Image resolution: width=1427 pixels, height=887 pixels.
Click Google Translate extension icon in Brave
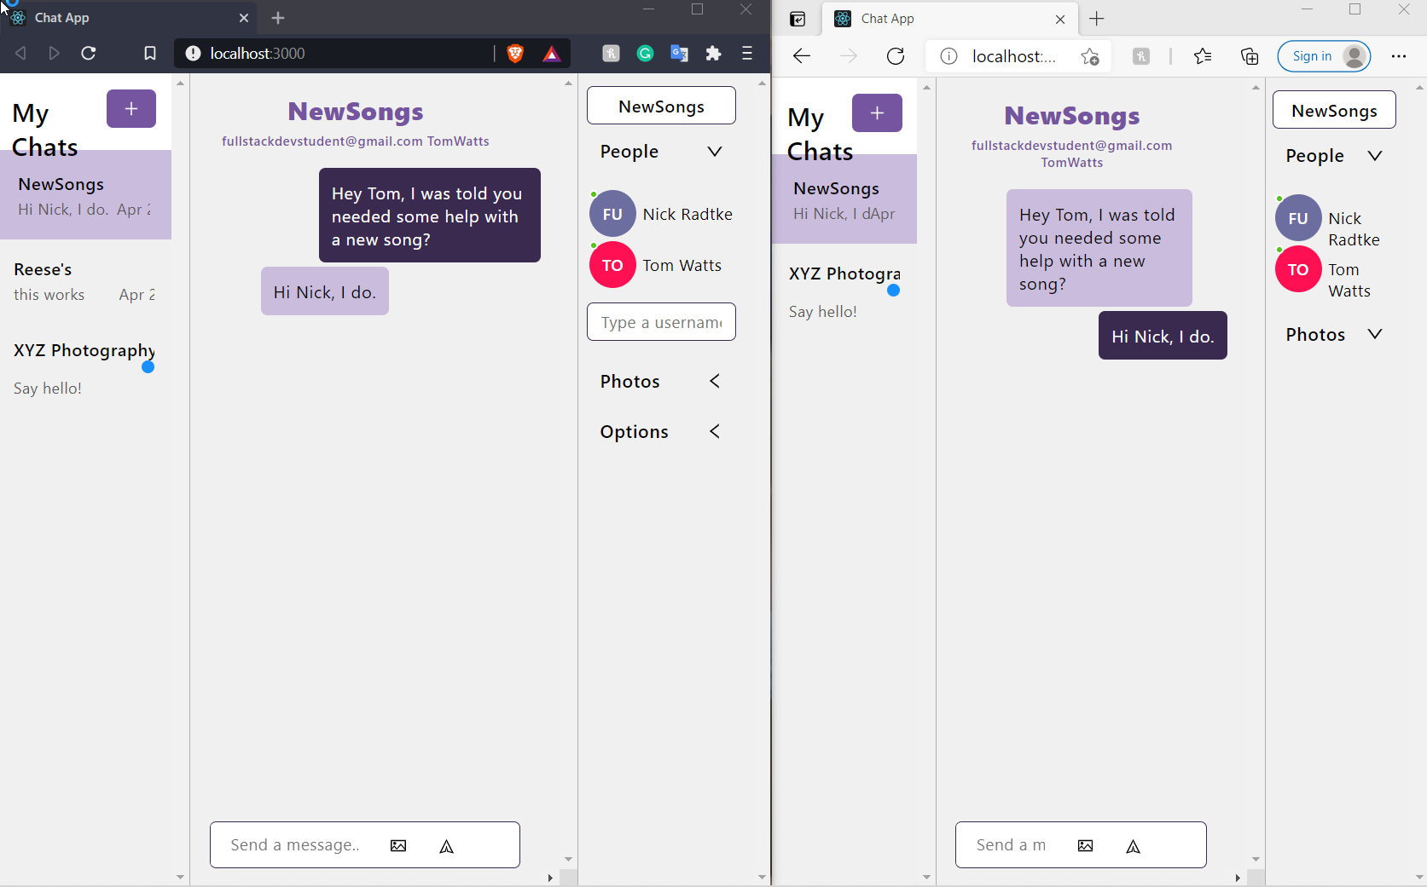(680, 54)
